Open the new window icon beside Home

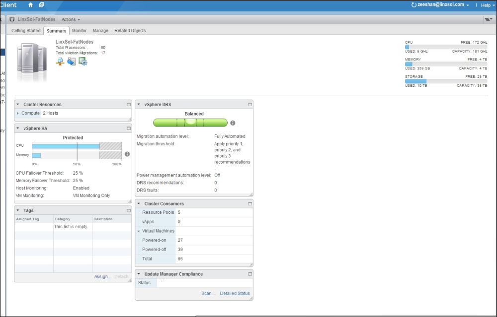coord(41,5)
